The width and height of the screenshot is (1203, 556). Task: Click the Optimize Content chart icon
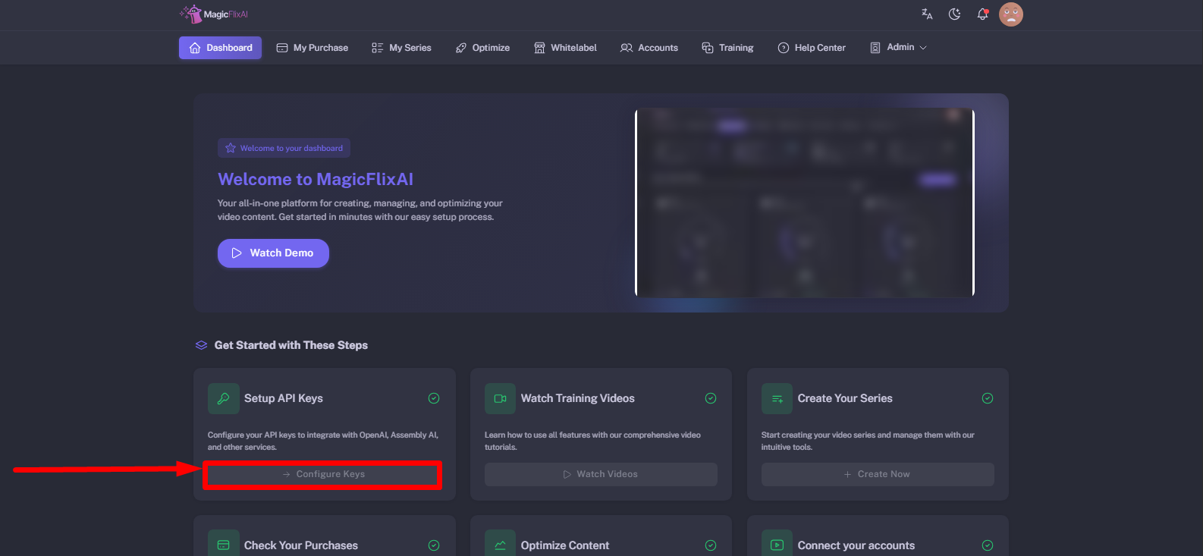(501, 545)
